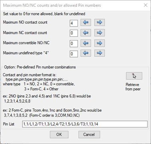Click the example text "1,2,3;1,4,5;2,6,8"
The width and height of the screenshot is (151, 144).
click(17, 101)
